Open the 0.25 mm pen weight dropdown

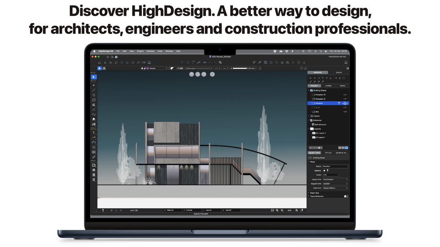[244, 68]
